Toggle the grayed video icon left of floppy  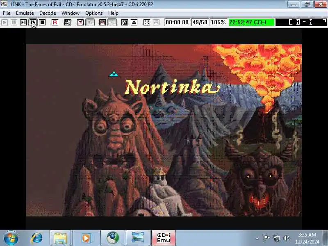[x=112, y=23]
